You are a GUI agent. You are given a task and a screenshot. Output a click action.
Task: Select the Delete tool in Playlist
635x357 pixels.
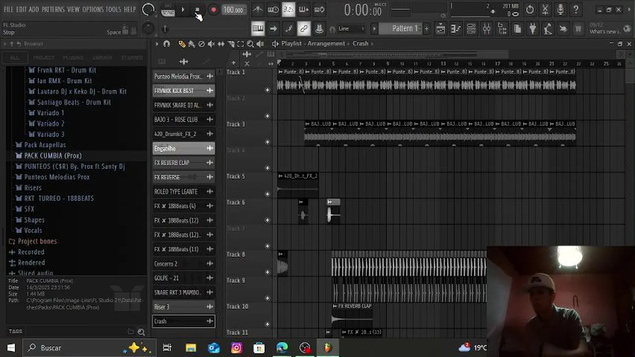coord(201,44)
